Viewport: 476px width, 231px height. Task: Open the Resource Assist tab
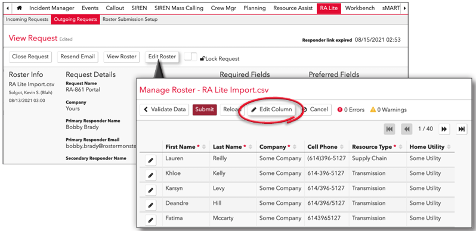coord(293,8)
